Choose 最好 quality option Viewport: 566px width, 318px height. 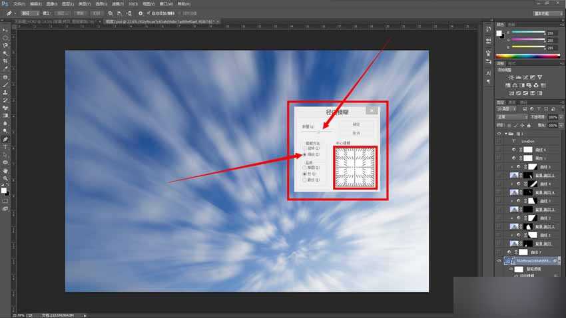click(x=305, y=180)
